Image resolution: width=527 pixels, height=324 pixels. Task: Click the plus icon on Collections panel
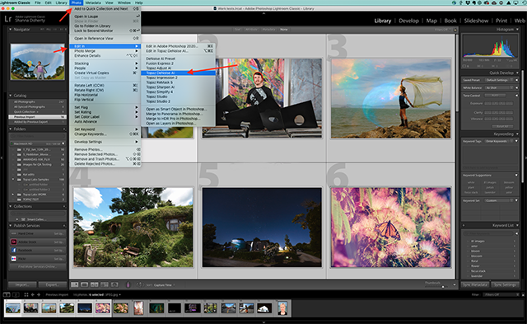pos(64,206)
